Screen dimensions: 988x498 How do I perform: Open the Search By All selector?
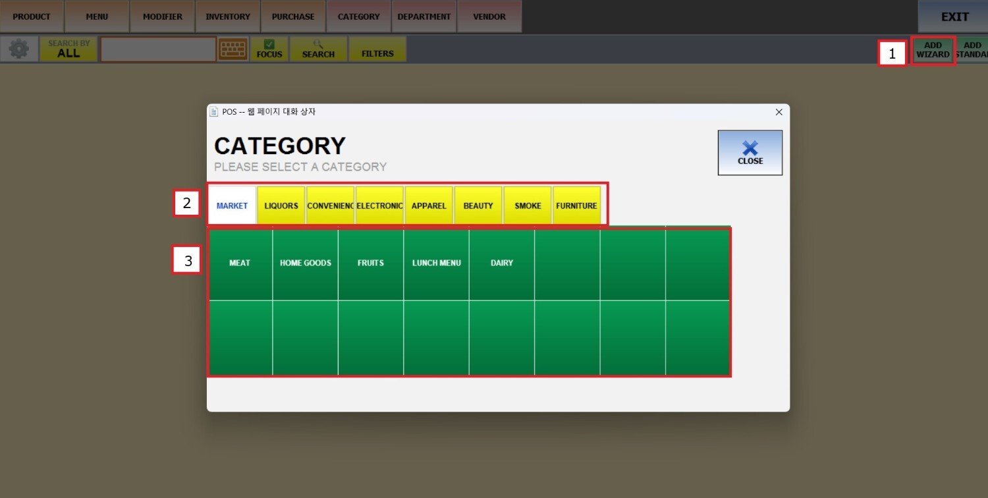click(x=69, y=49)
